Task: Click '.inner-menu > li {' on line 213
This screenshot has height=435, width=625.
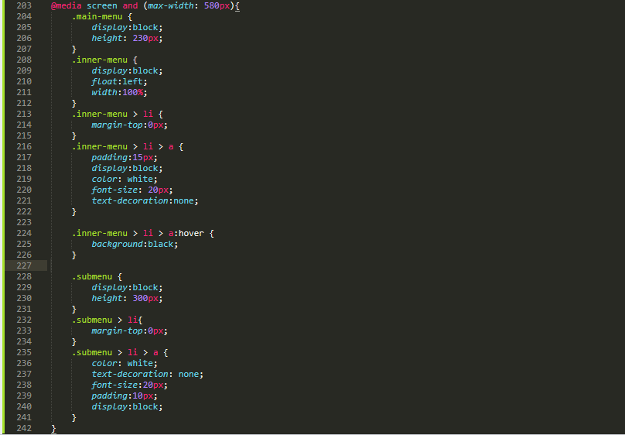Action: [118, 115]
